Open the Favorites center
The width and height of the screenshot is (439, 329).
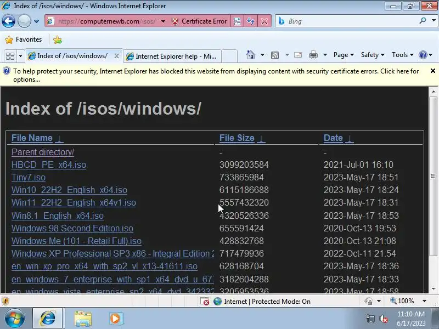[24, 39]
